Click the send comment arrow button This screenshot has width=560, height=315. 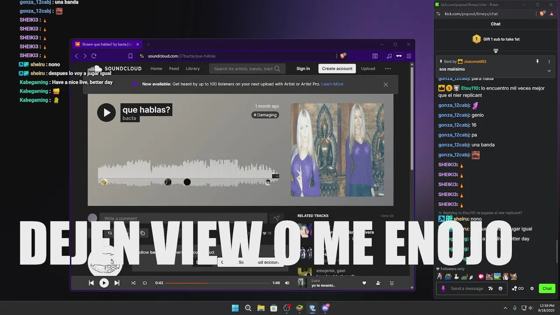(276, 218)
